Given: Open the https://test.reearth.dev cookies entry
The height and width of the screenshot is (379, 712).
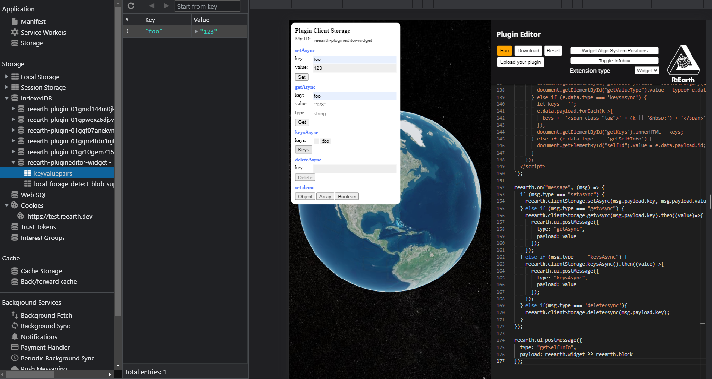Looking at the screenshot, I should 60,216.
